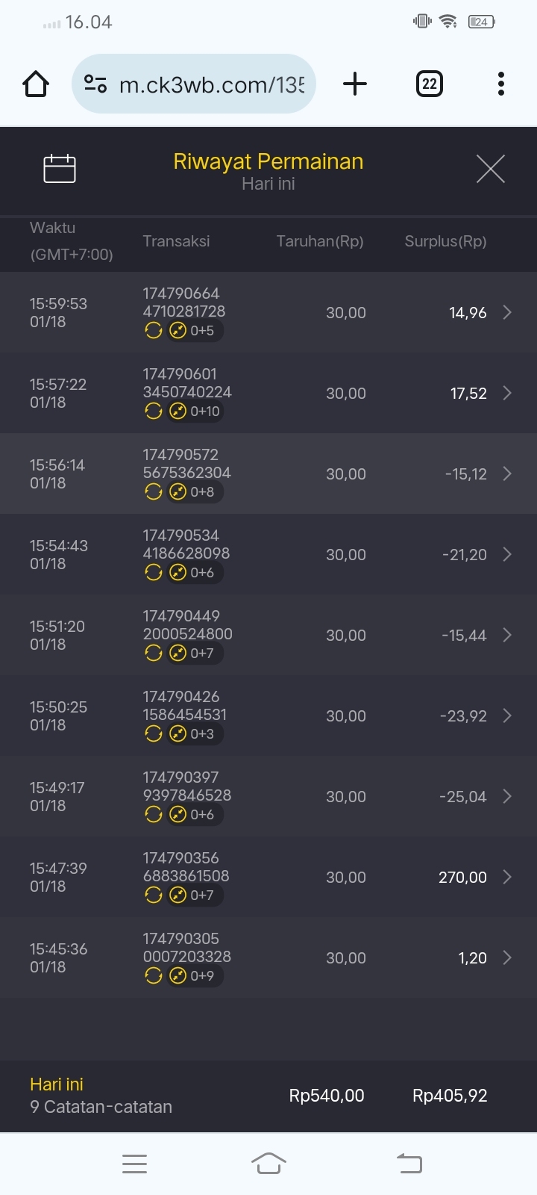Open the tab switcher showing 22
This screenshot has height=1195, width=537.
point(429,84)
